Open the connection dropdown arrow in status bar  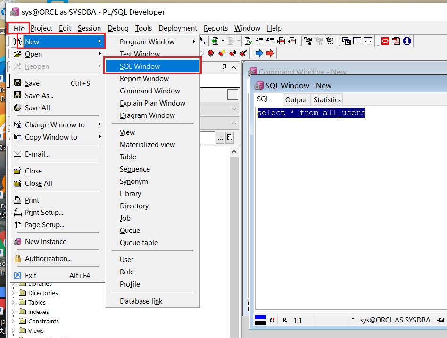coord(353,319)
